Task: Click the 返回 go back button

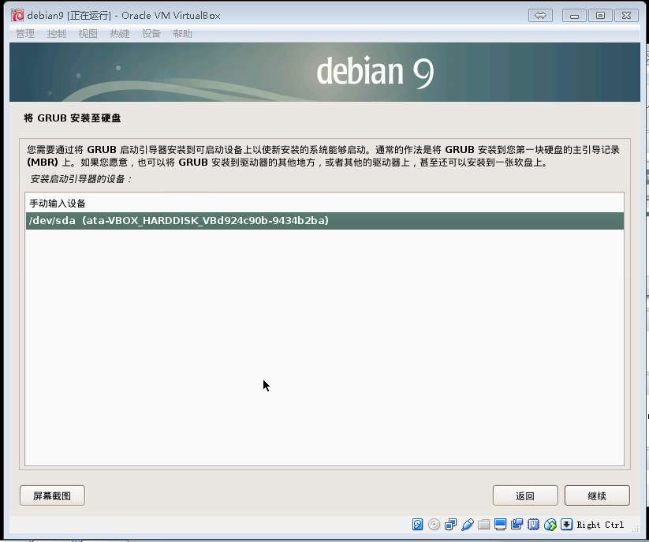Action: click(525, 495)
